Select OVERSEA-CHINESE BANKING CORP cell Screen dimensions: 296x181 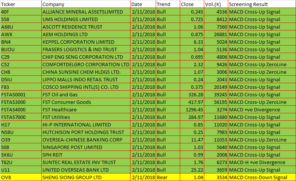click(x=86, y=140)
